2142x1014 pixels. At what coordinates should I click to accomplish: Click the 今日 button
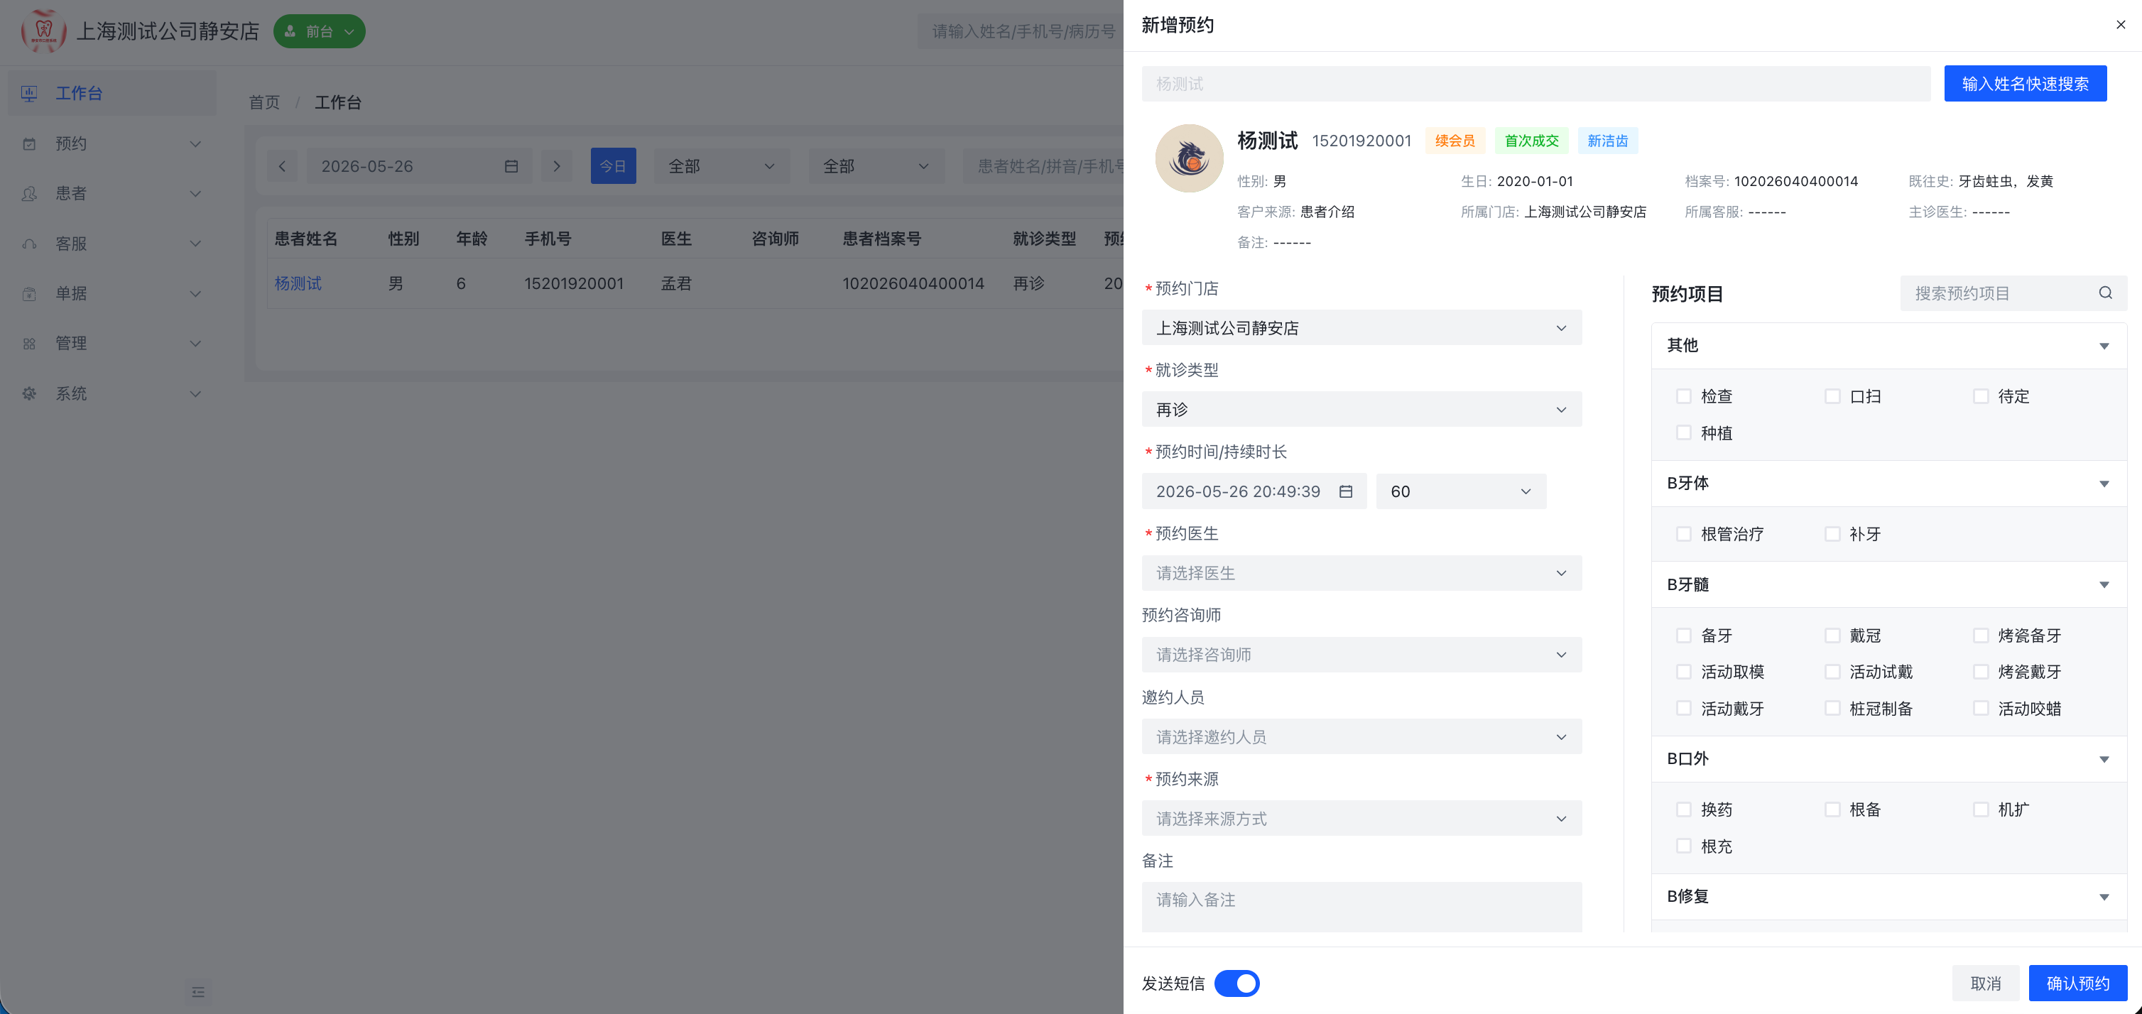coord(613,166)
